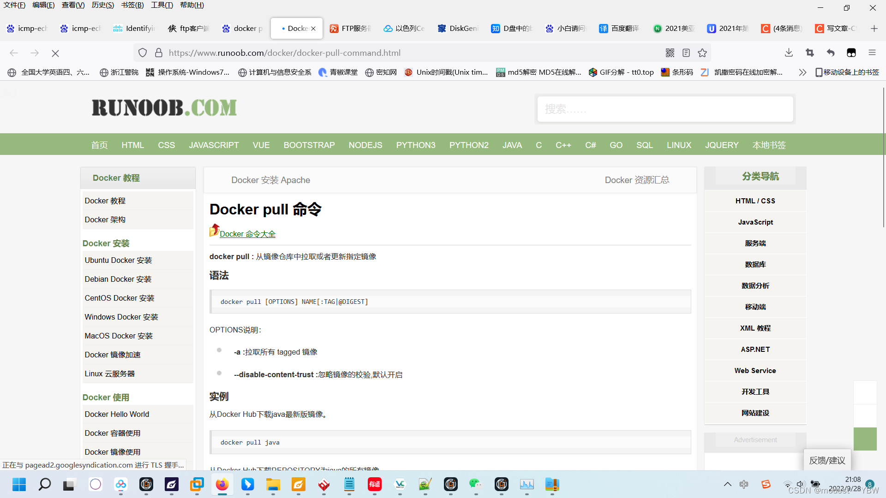
Task: Click the padlock site security icon
Action: coord(159,53)
